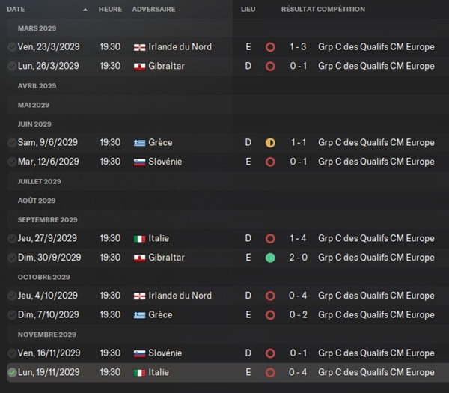Open the Grp C des Qualifs CM Europe link on 16/11/2029

tap(376, 353)
